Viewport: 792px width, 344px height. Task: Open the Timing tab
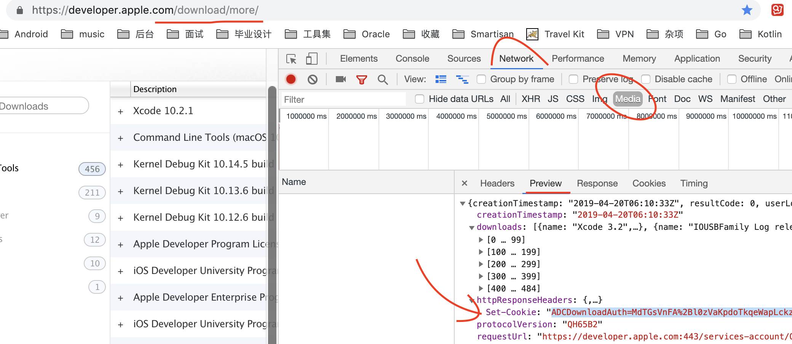(694, 183)
